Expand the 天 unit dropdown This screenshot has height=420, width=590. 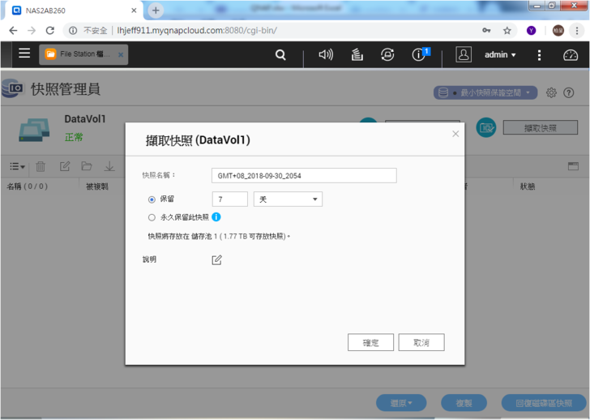[x=288, y=199]
